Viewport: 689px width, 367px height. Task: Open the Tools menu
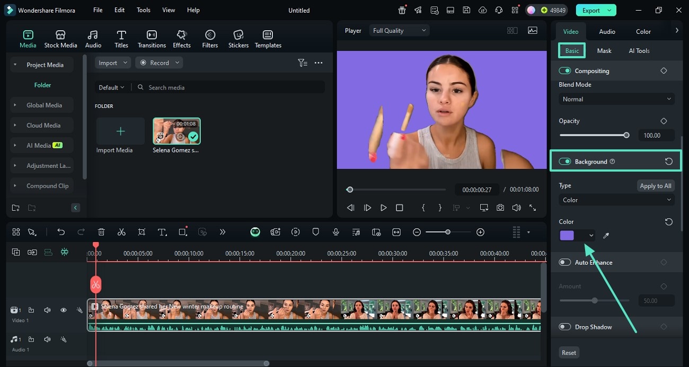click(x=143, y=10)
